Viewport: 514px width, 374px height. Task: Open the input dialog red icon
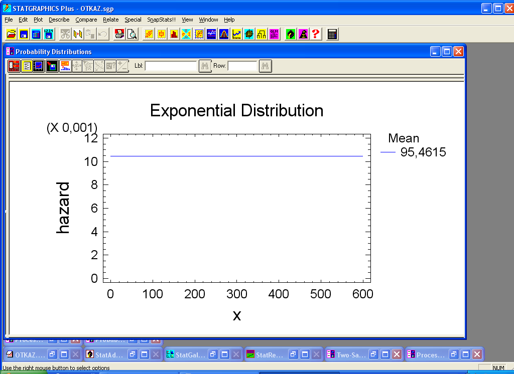pos(14,66)
